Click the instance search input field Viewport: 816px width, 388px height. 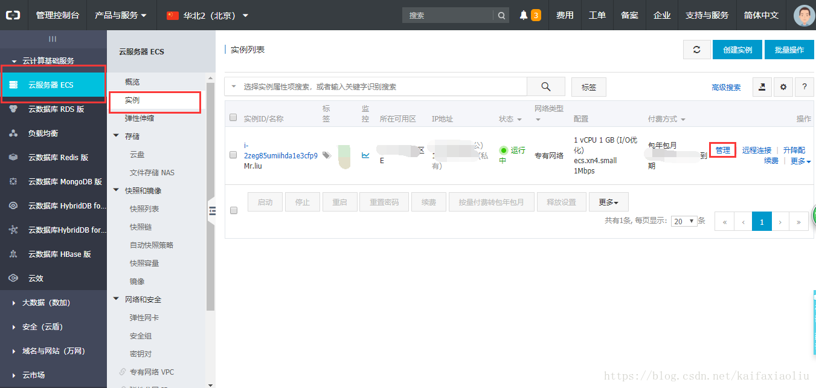pyautogui.click(x=384, y=86)
